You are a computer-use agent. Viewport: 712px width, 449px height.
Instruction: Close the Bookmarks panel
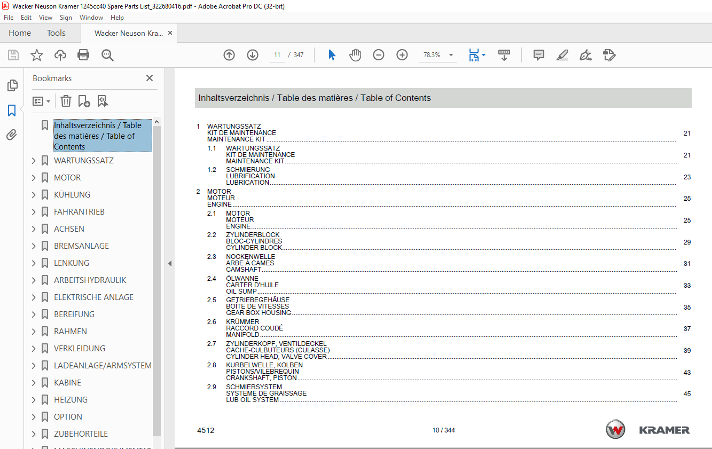pyautogui.click(x=150, y=78)
